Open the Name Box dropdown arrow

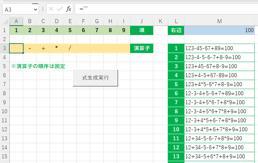(35, 9)
